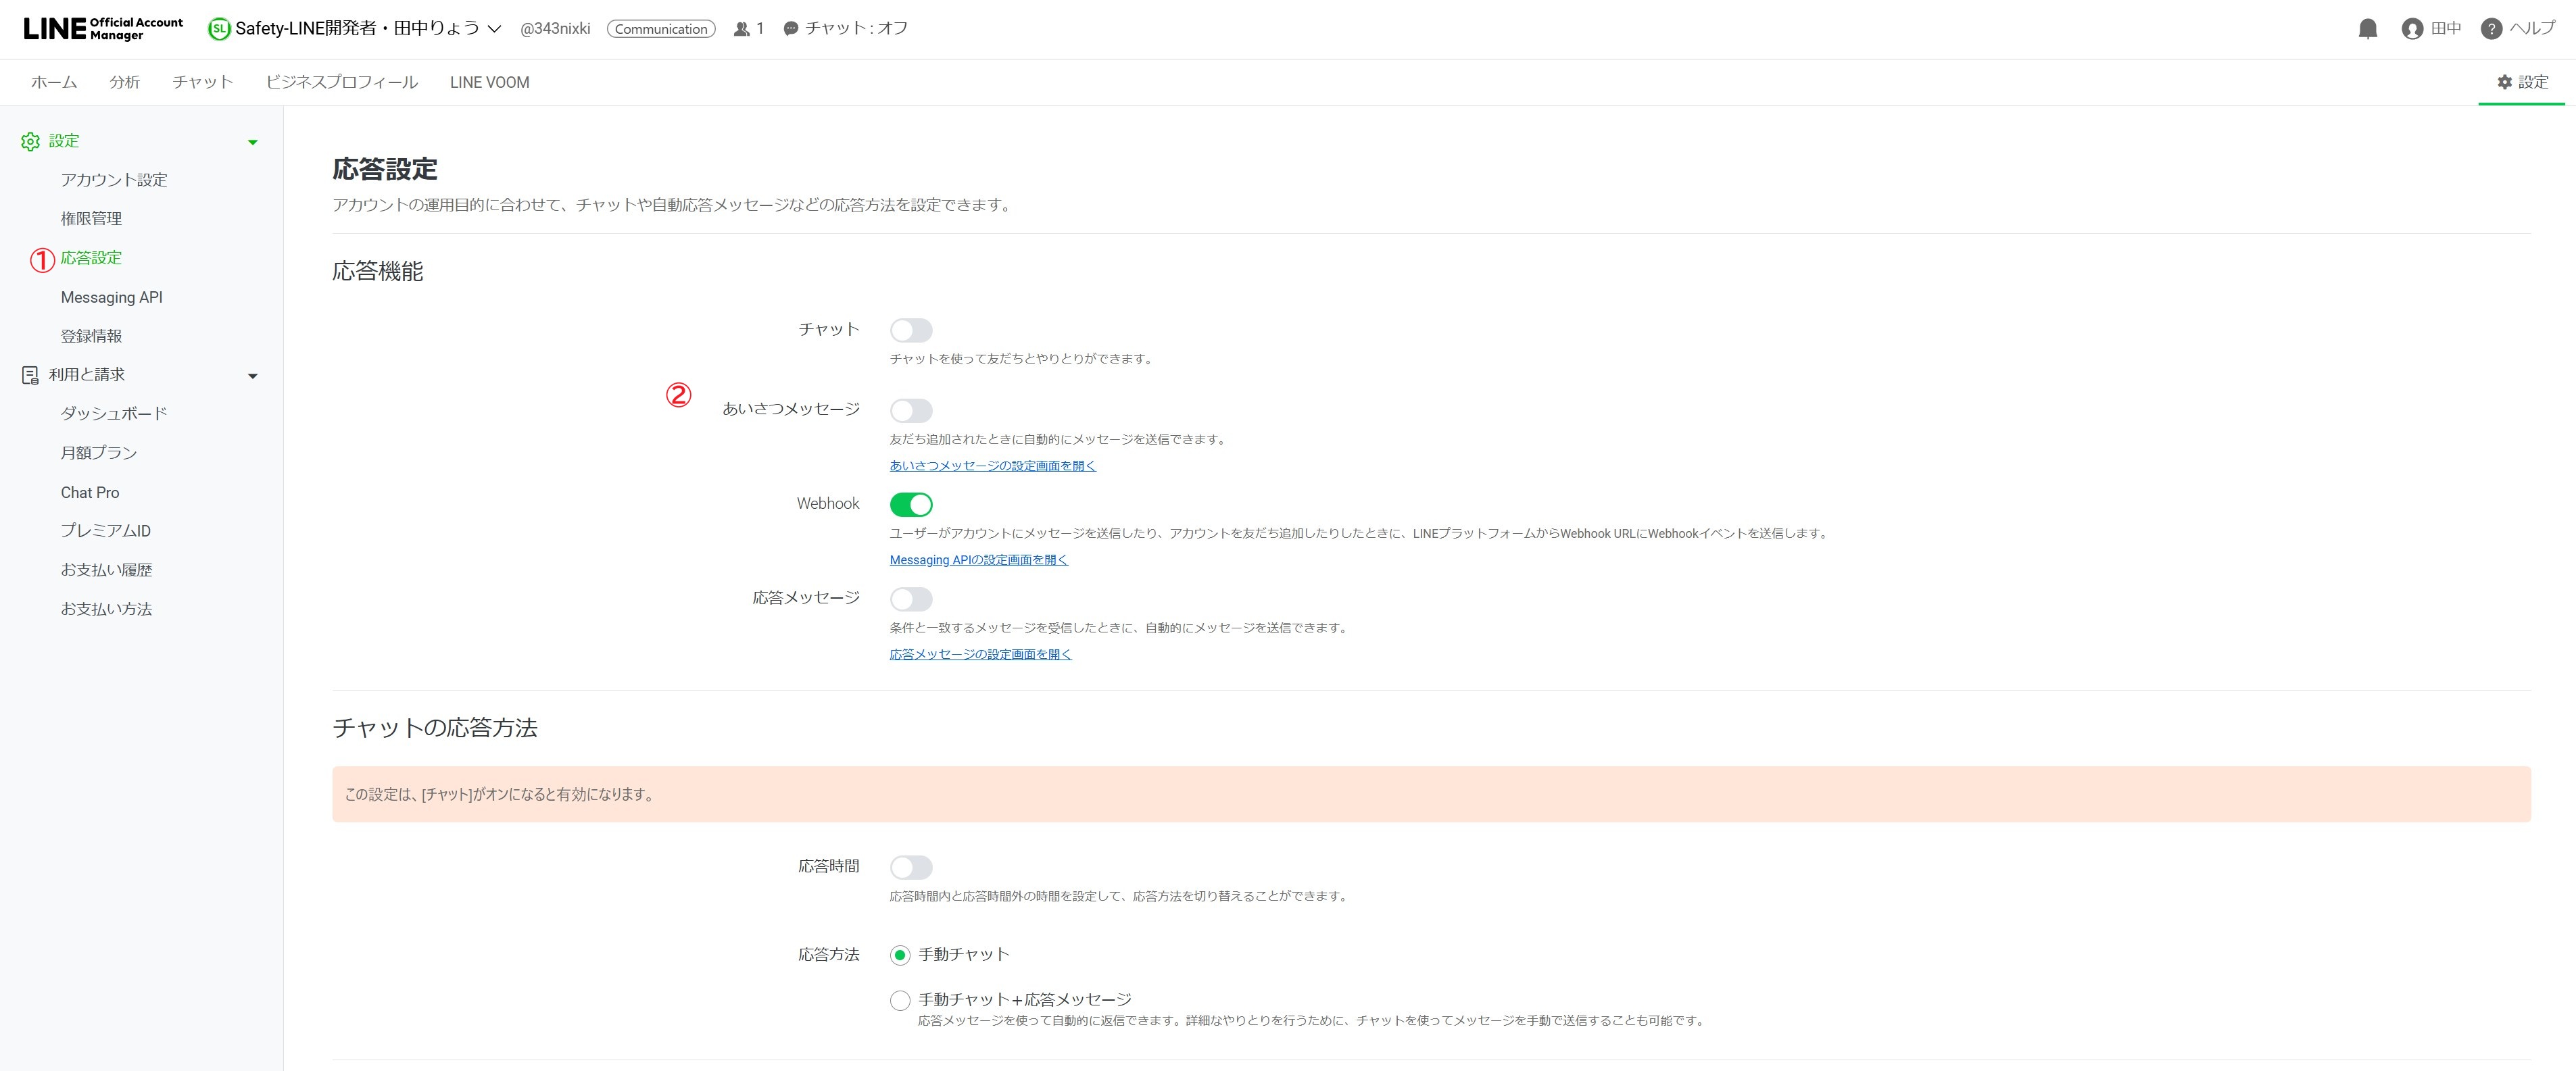The height and width of the screenshot is (1071, 2576).
Task: Click the Safety-LINE開発者・田中りょう account name
Action: (358, 29)
